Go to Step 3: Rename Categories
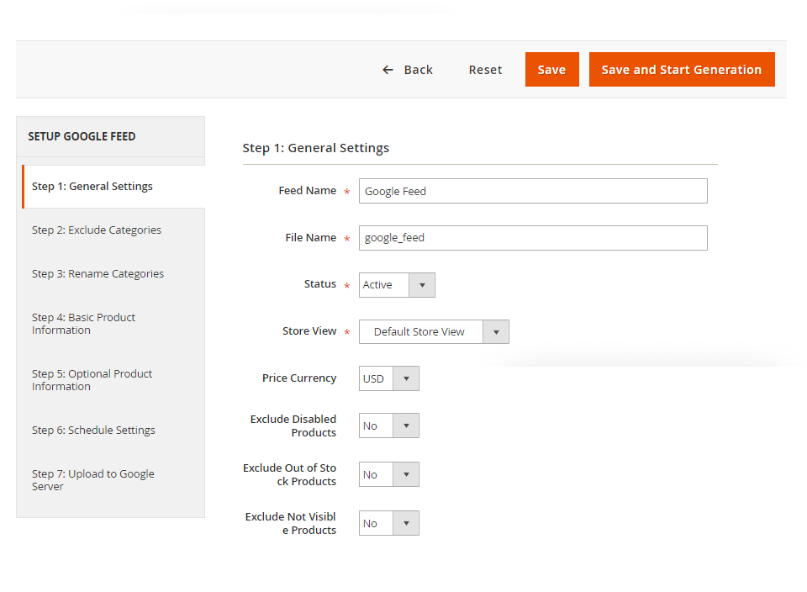Viewport: 807px width, 592px height. pos(98,273)
